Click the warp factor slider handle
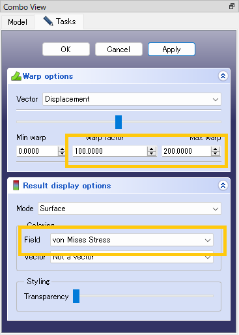The width and height of the screenshot is (239, 335). tap(119, 122)
